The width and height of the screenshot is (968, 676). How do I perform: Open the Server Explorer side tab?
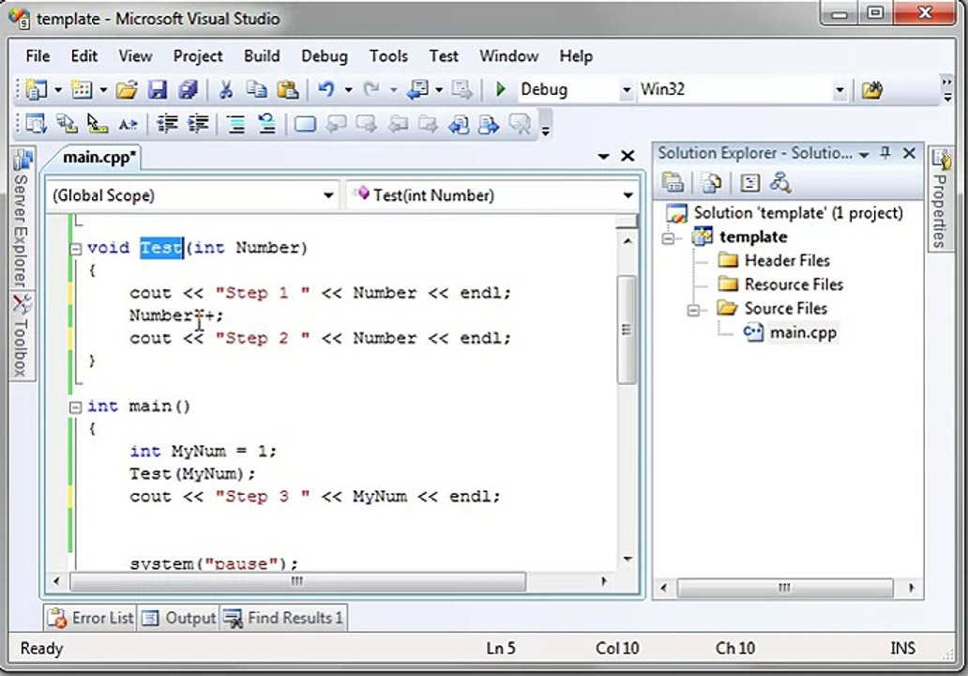[x=23, y=220]
